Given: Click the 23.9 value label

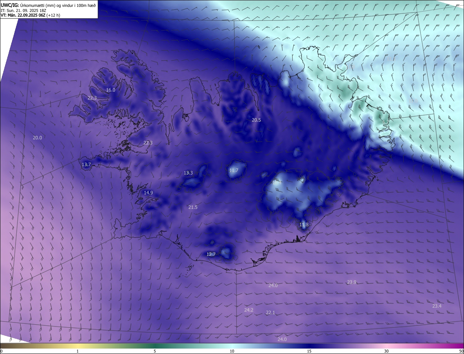Looking at the screenshot, I should click(x=352, y=282).
